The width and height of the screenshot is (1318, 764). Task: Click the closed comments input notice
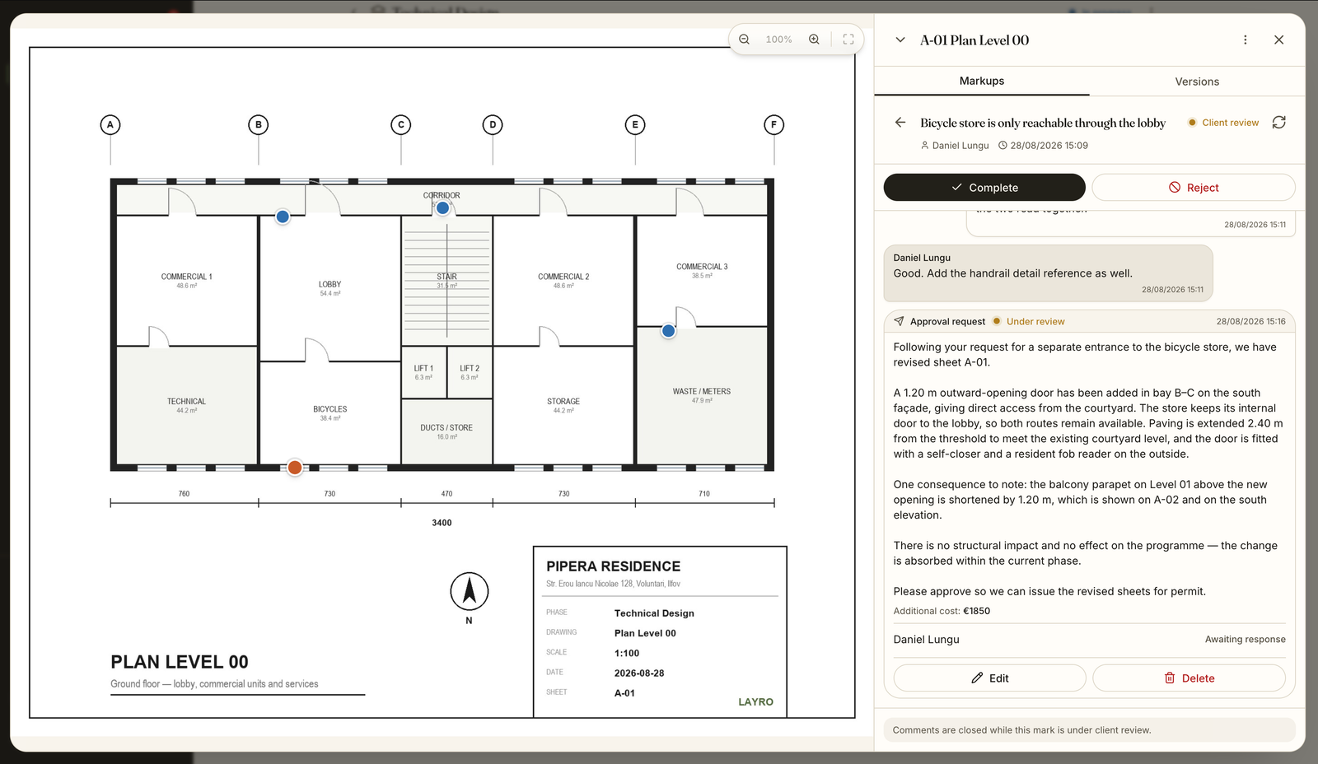tap(1089, 730)
